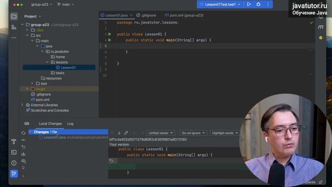Expand the test folder node
Screen dimensions: 332x187
[32, 84]
